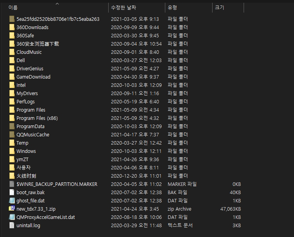This screenshot has width=294, height=237.
Task: Select the 5ea25fdd2520bb8706e1fb7c5eaba263 folder
Action: click(57, 19)
